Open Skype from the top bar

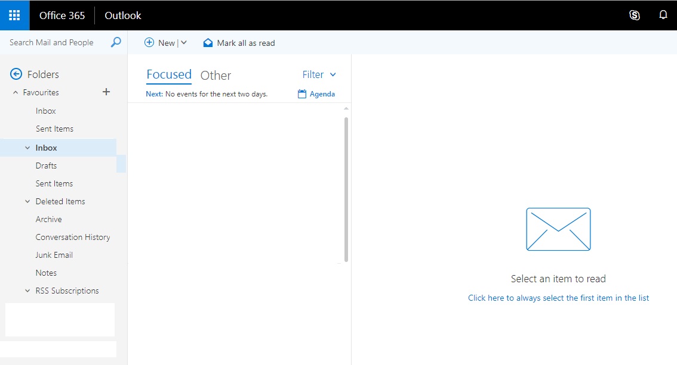(634, 15)
